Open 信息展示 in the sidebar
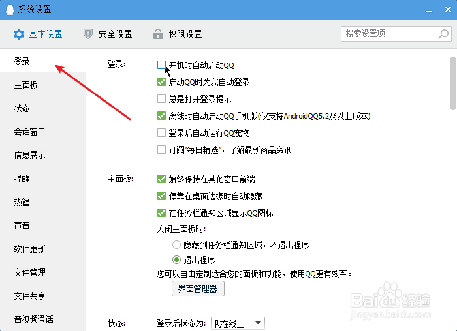The image size is (457, 331). point(42,155)
